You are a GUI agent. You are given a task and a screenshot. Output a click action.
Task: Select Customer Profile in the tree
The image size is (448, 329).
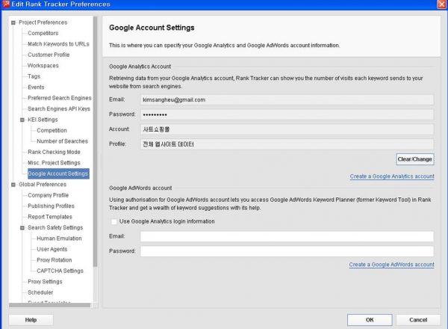click(x=49, y=55)
